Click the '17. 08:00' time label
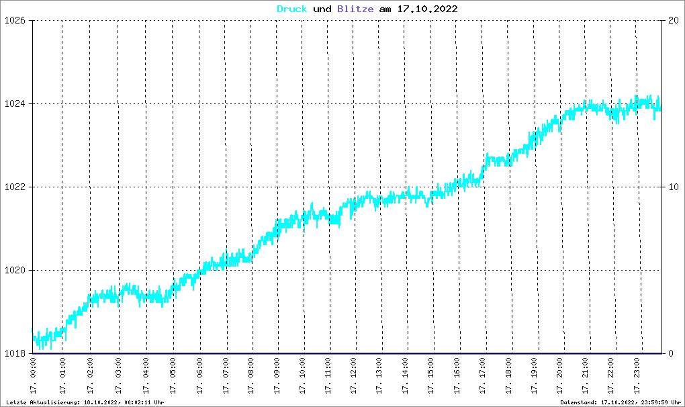This screenshot has width=685, height=407. pos(250,376)
